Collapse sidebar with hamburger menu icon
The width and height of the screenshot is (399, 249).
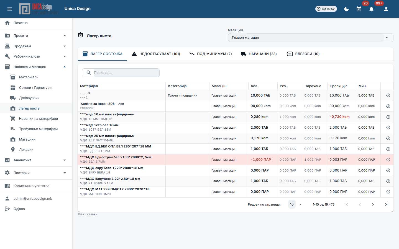point(9,9)
